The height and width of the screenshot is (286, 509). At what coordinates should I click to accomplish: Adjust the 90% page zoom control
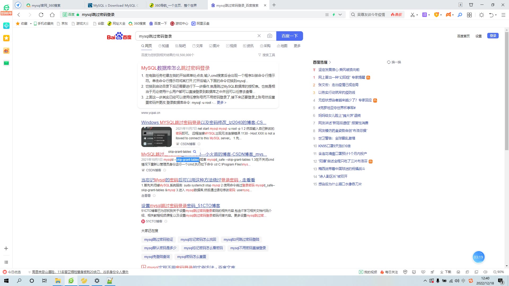click(499, 272)
